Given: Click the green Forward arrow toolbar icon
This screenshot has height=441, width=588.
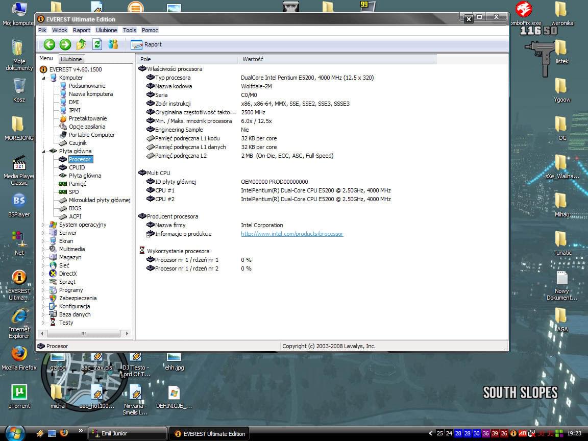Looking at the screenshot, I should pyautogui.click(x=65, y=44).
